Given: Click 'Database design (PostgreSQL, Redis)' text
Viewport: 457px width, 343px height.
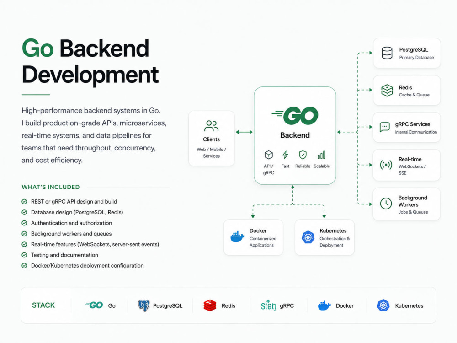Looking at the screenshot, I should click(77, 212).
